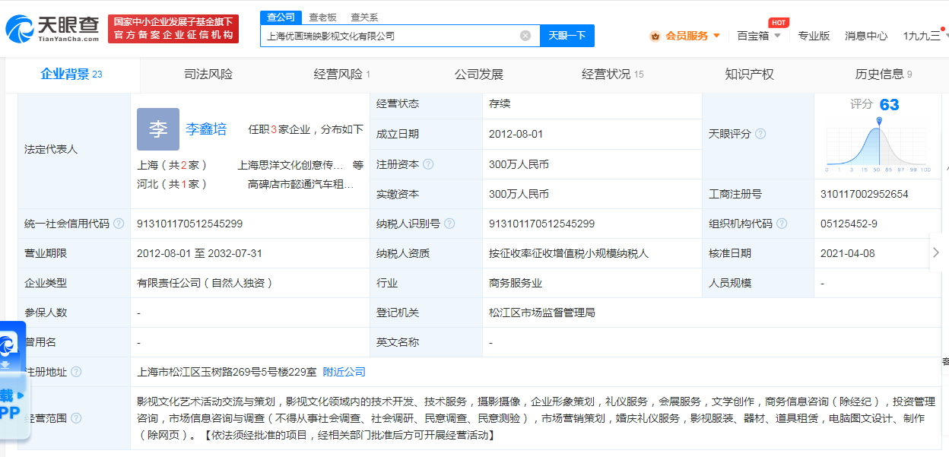The height and width of the screenshot is (457, 949).
Task: Open the 知识产权 tab
Action: pyautogui.click(x=749, y=75)
